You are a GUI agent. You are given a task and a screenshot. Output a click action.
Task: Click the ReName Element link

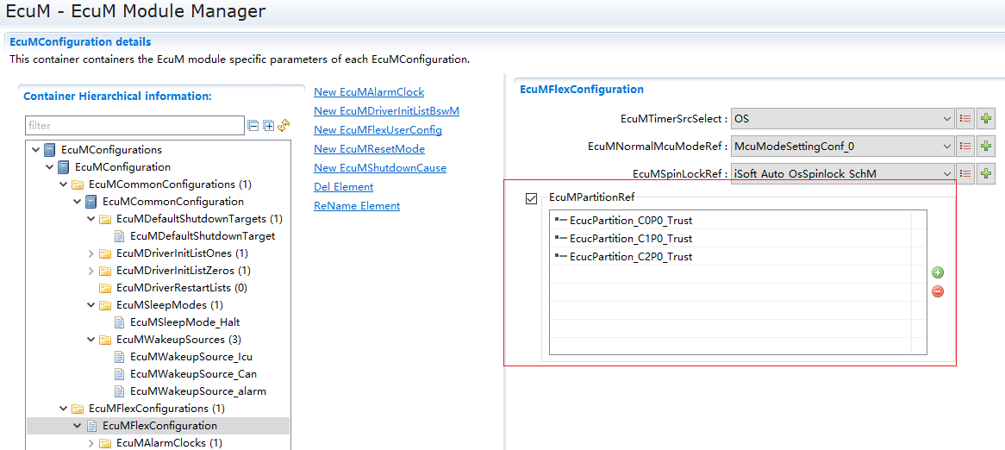(x=357, y=206)
